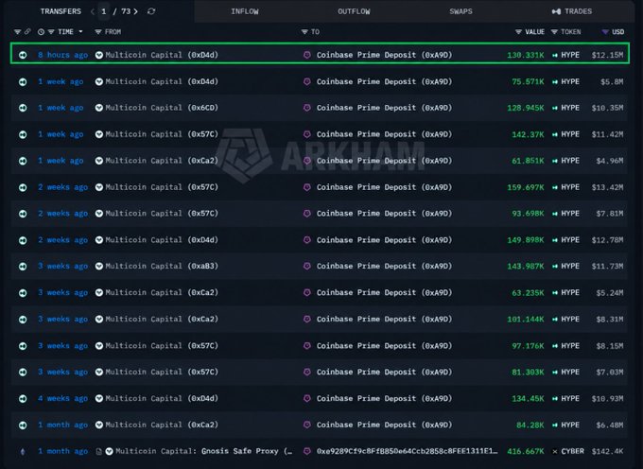Click HYPE token icon on the $12.15M row

[555, 55]
